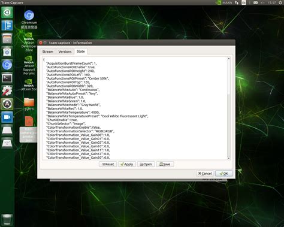The height and width of the screenshot is (227, 284).
Task: Open the Jetson Zoo desktop shortcut
Action: (x=29, y=85)
